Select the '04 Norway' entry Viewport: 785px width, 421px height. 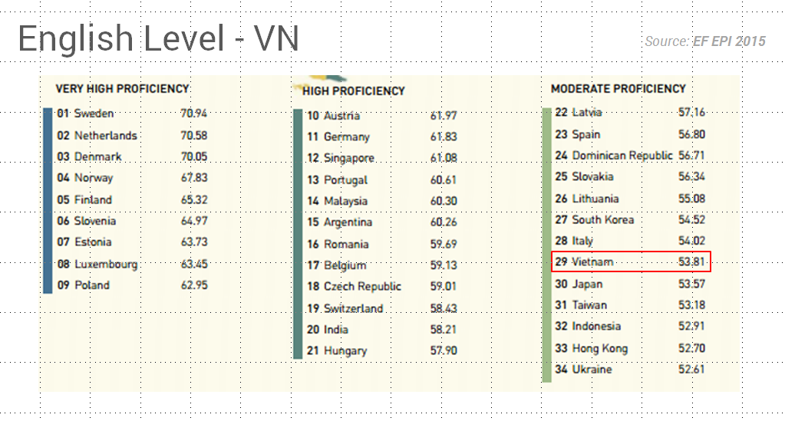pos(85,178)
